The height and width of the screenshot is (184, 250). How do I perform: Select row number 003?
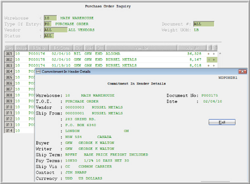[9, 65]
